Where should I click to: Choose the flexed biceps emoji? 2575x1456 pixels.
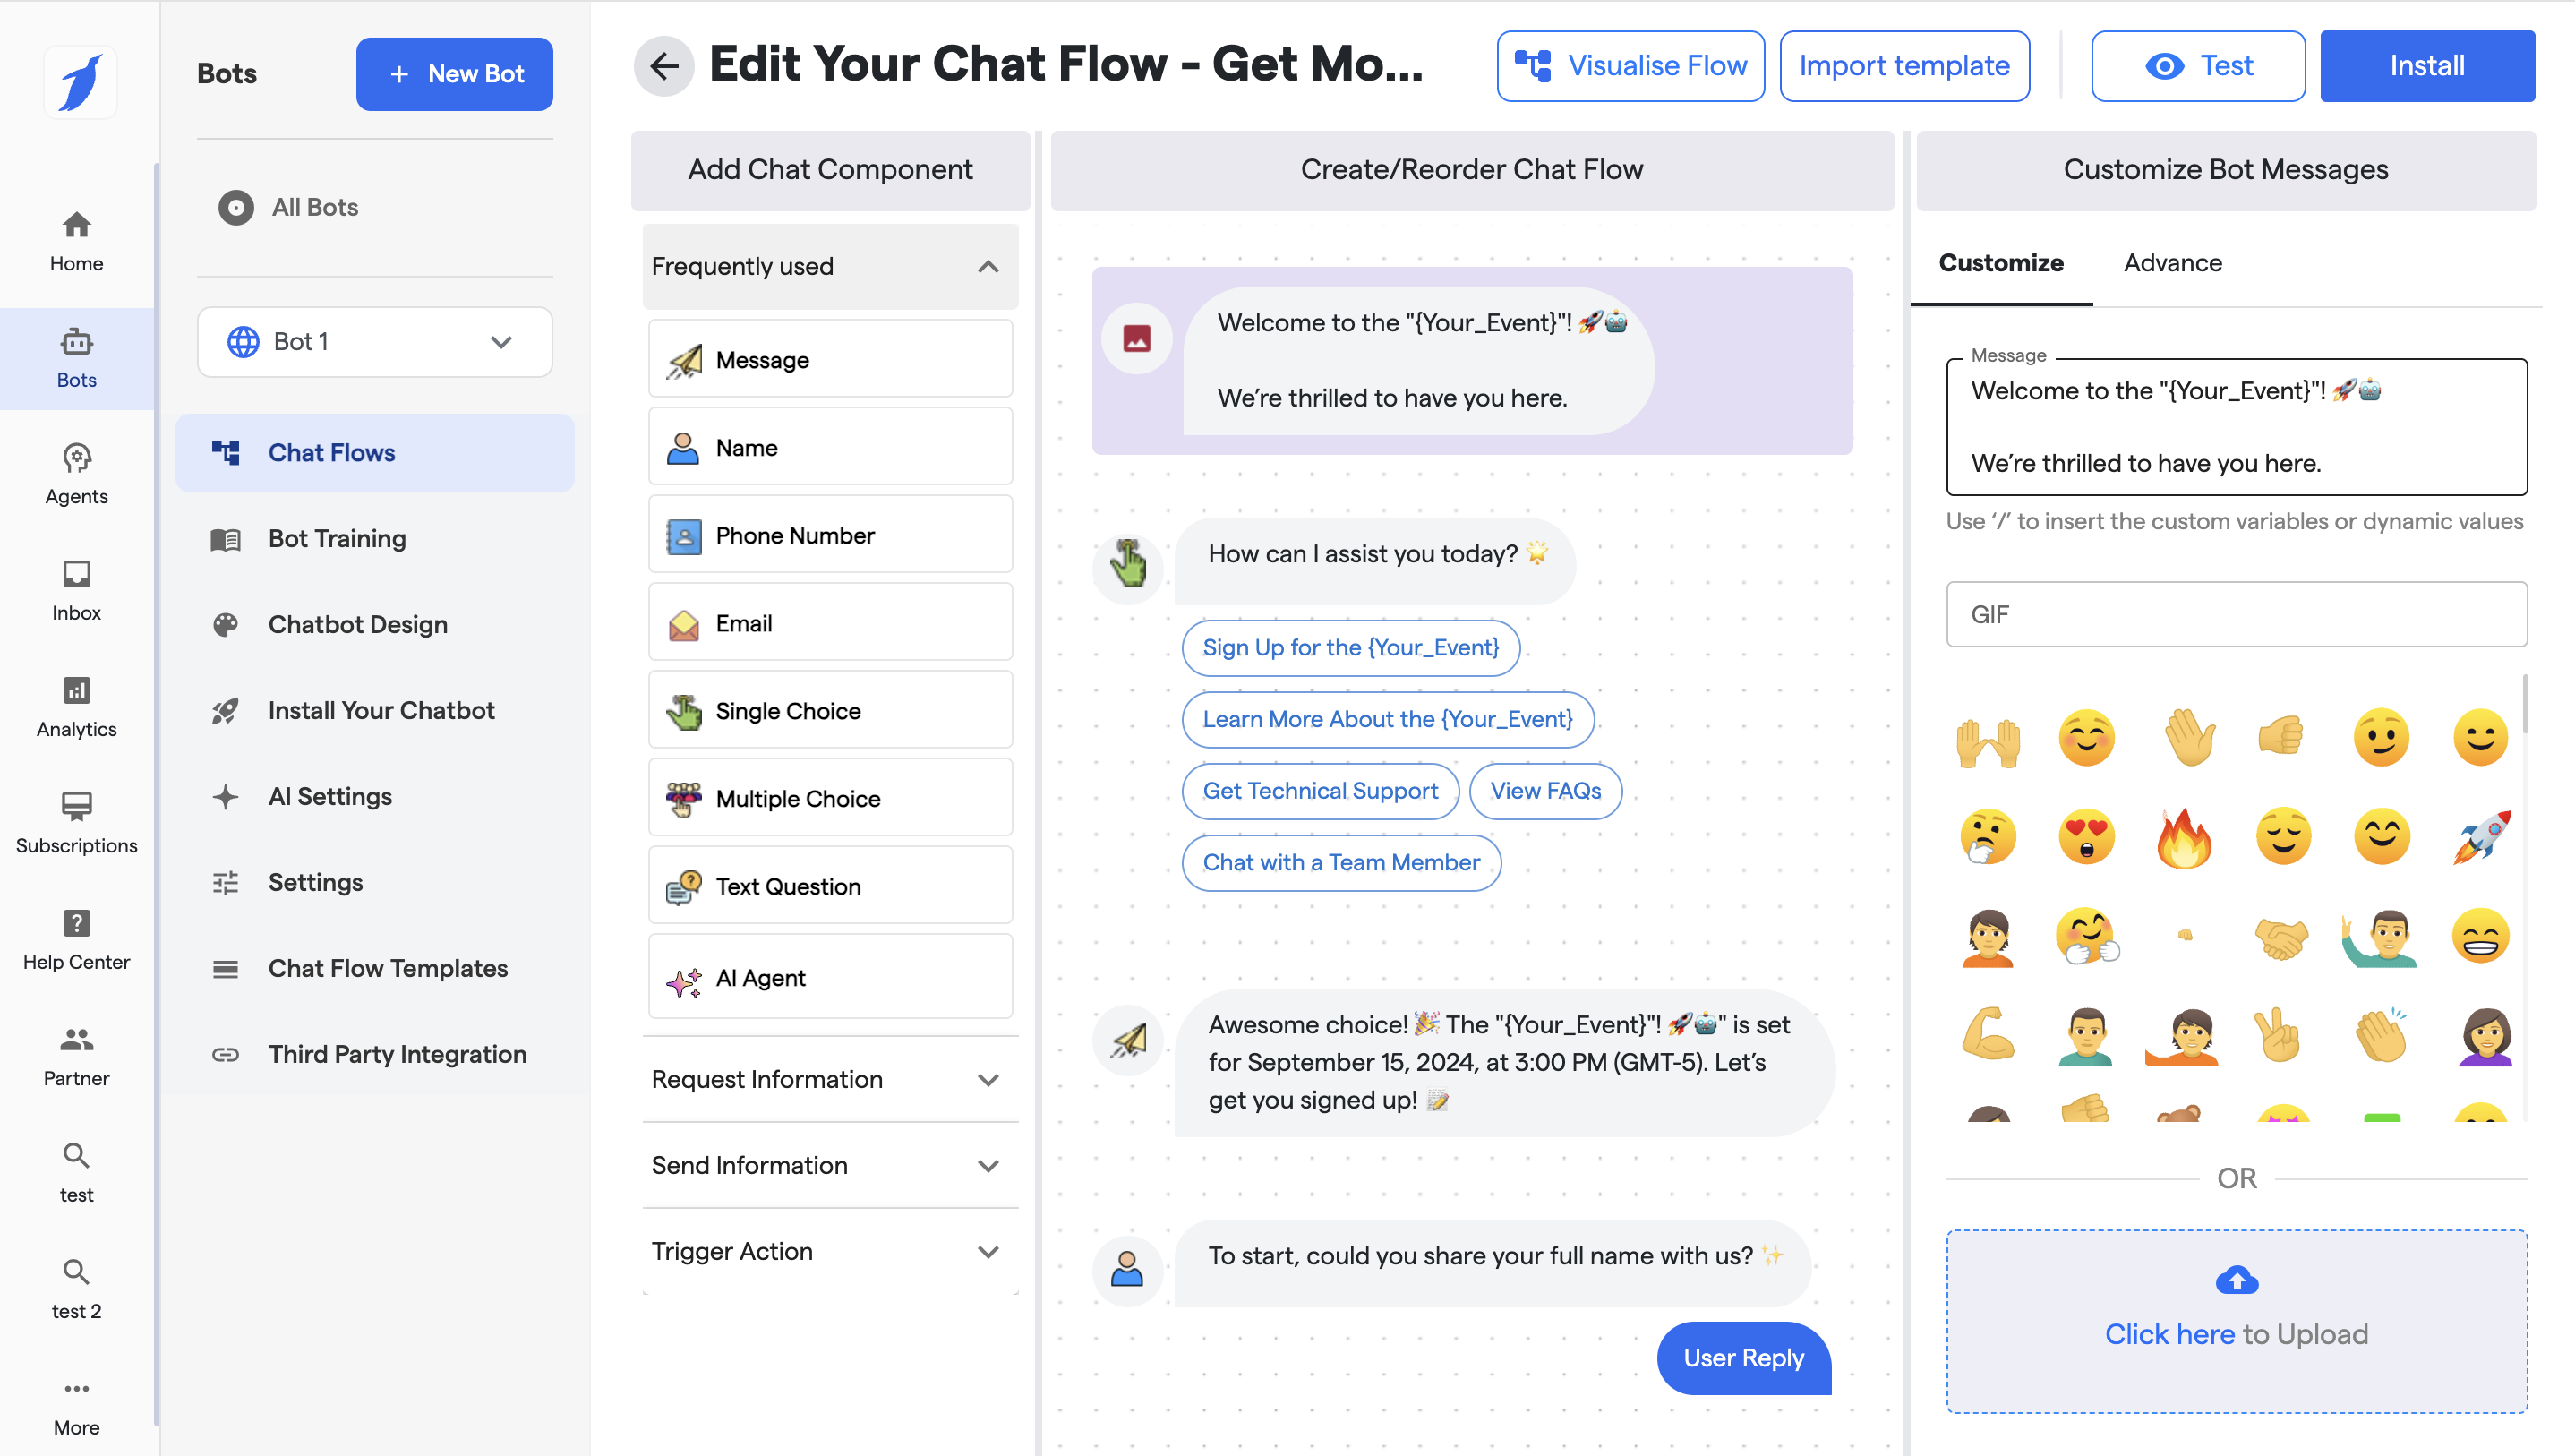point(1988,1034)
